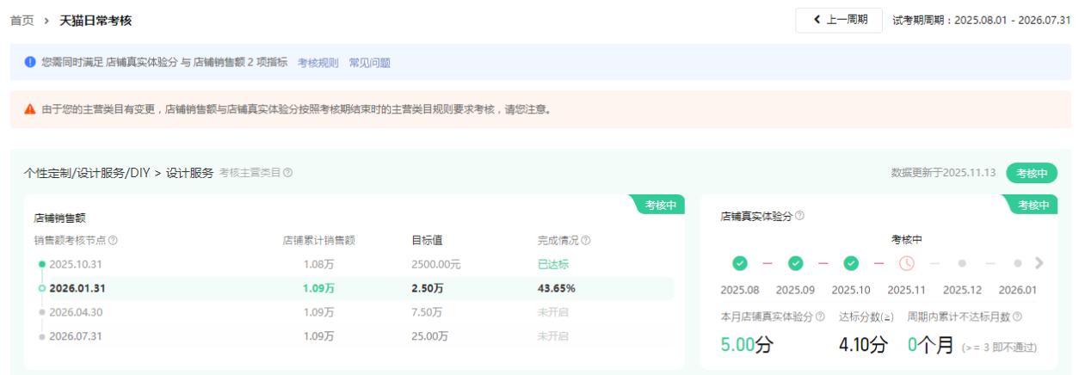Select the 2025.10 green checkmark marker
Screen dimensions: 1079x375
851,263
